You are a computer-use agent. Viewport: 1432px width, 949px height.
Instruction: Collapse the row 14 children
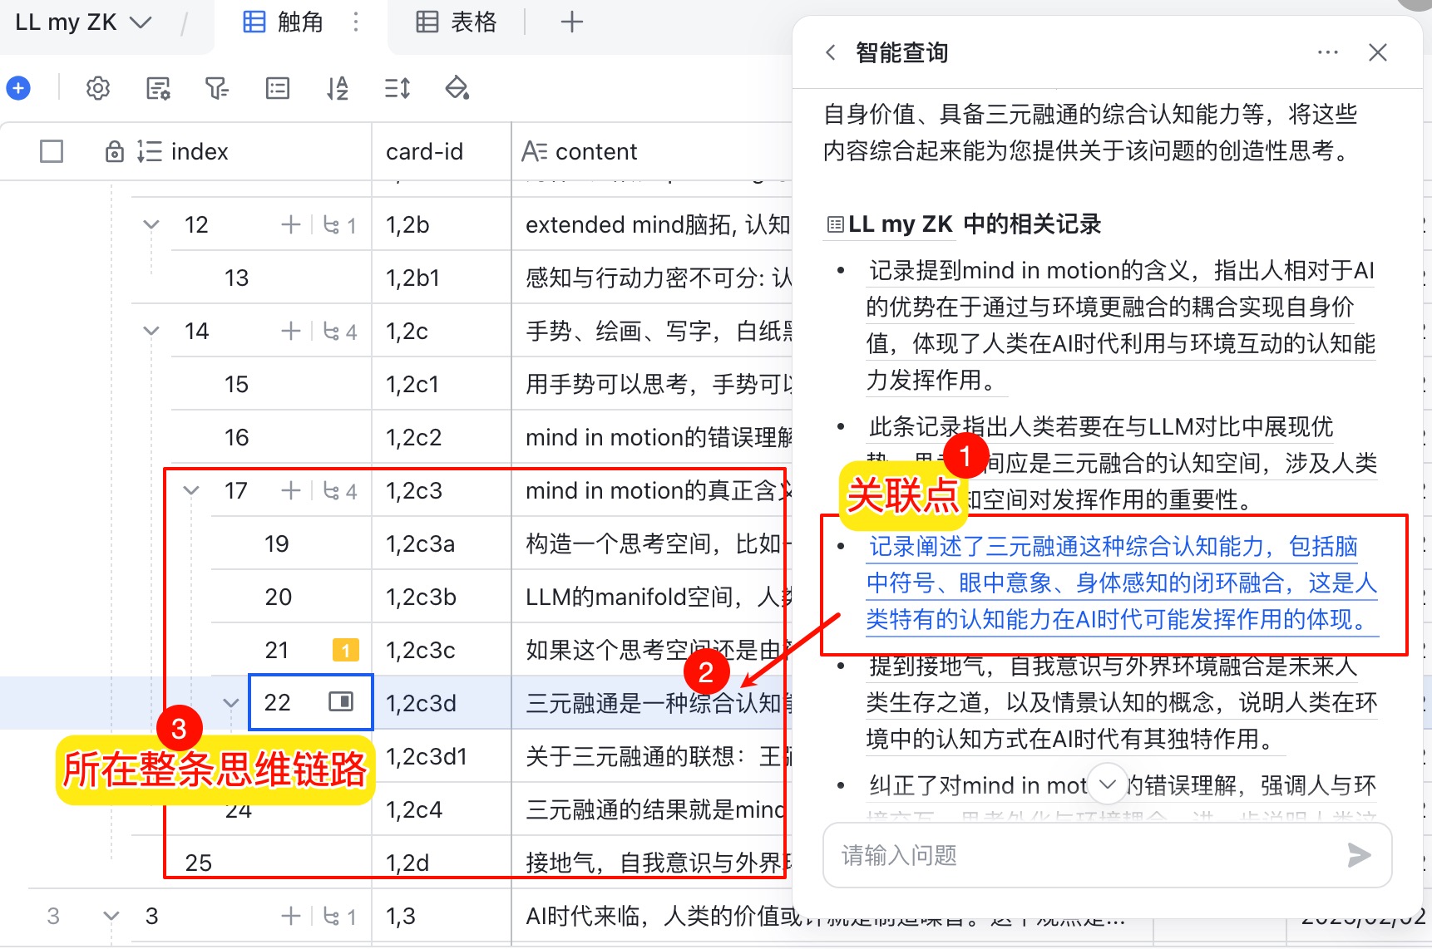click(151, 331)
